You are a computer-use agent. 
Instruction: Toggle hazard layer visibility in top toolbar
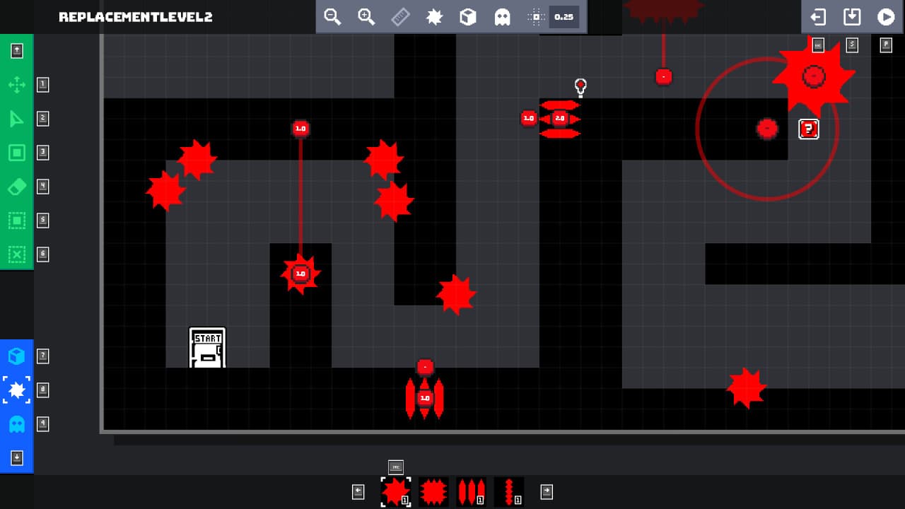click(434, 17)
